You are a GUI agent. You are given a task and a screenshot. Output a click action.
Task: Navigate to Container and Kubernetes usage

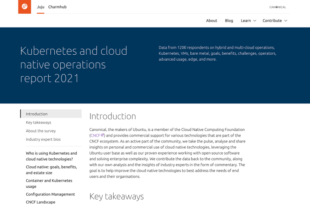49,183
